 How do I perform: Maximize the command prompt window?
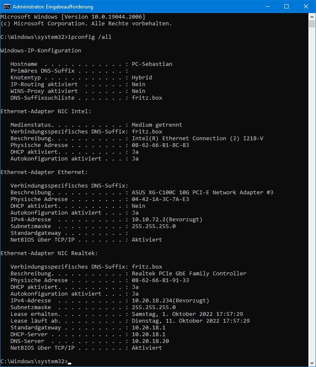[287, 7]
